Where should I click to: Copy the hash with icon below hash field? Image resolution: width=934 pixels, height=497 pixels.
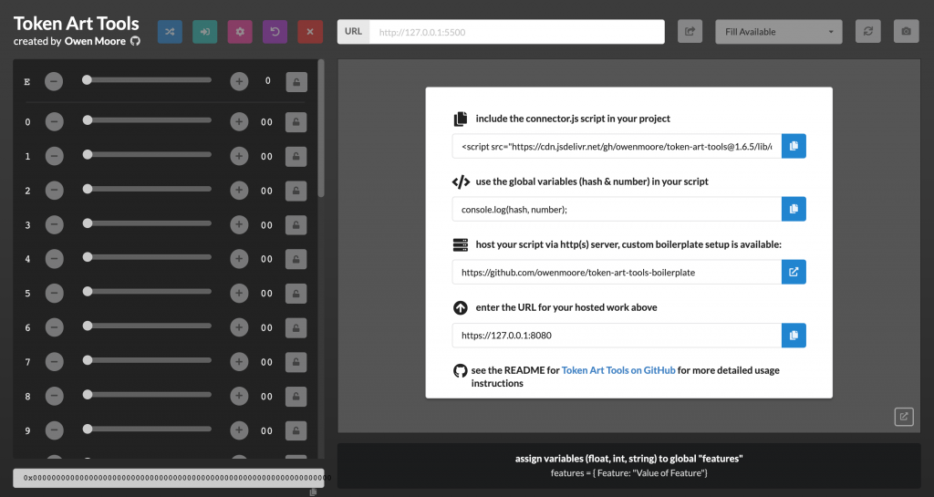click(314, 492)
